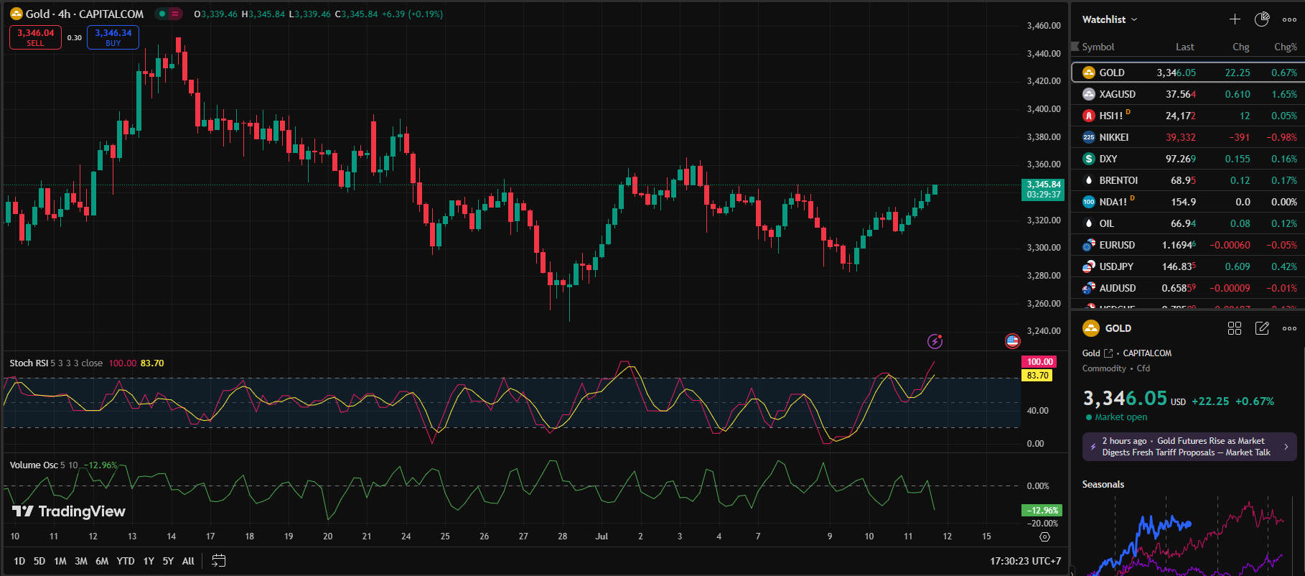Click the blue BUY price button
1305x576 pixels.
pyautogui.click(x=113, y=37)
